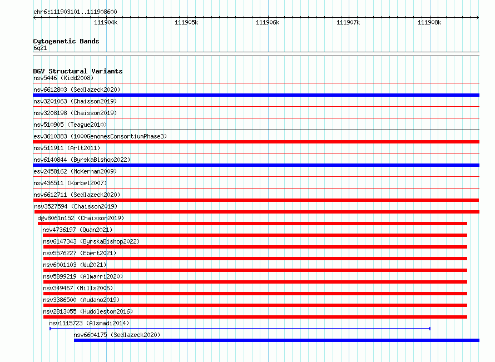
Task: Click the nsv4736197 Quan2021 red bar
Action: pyautogui.click(x=255, y=235)
